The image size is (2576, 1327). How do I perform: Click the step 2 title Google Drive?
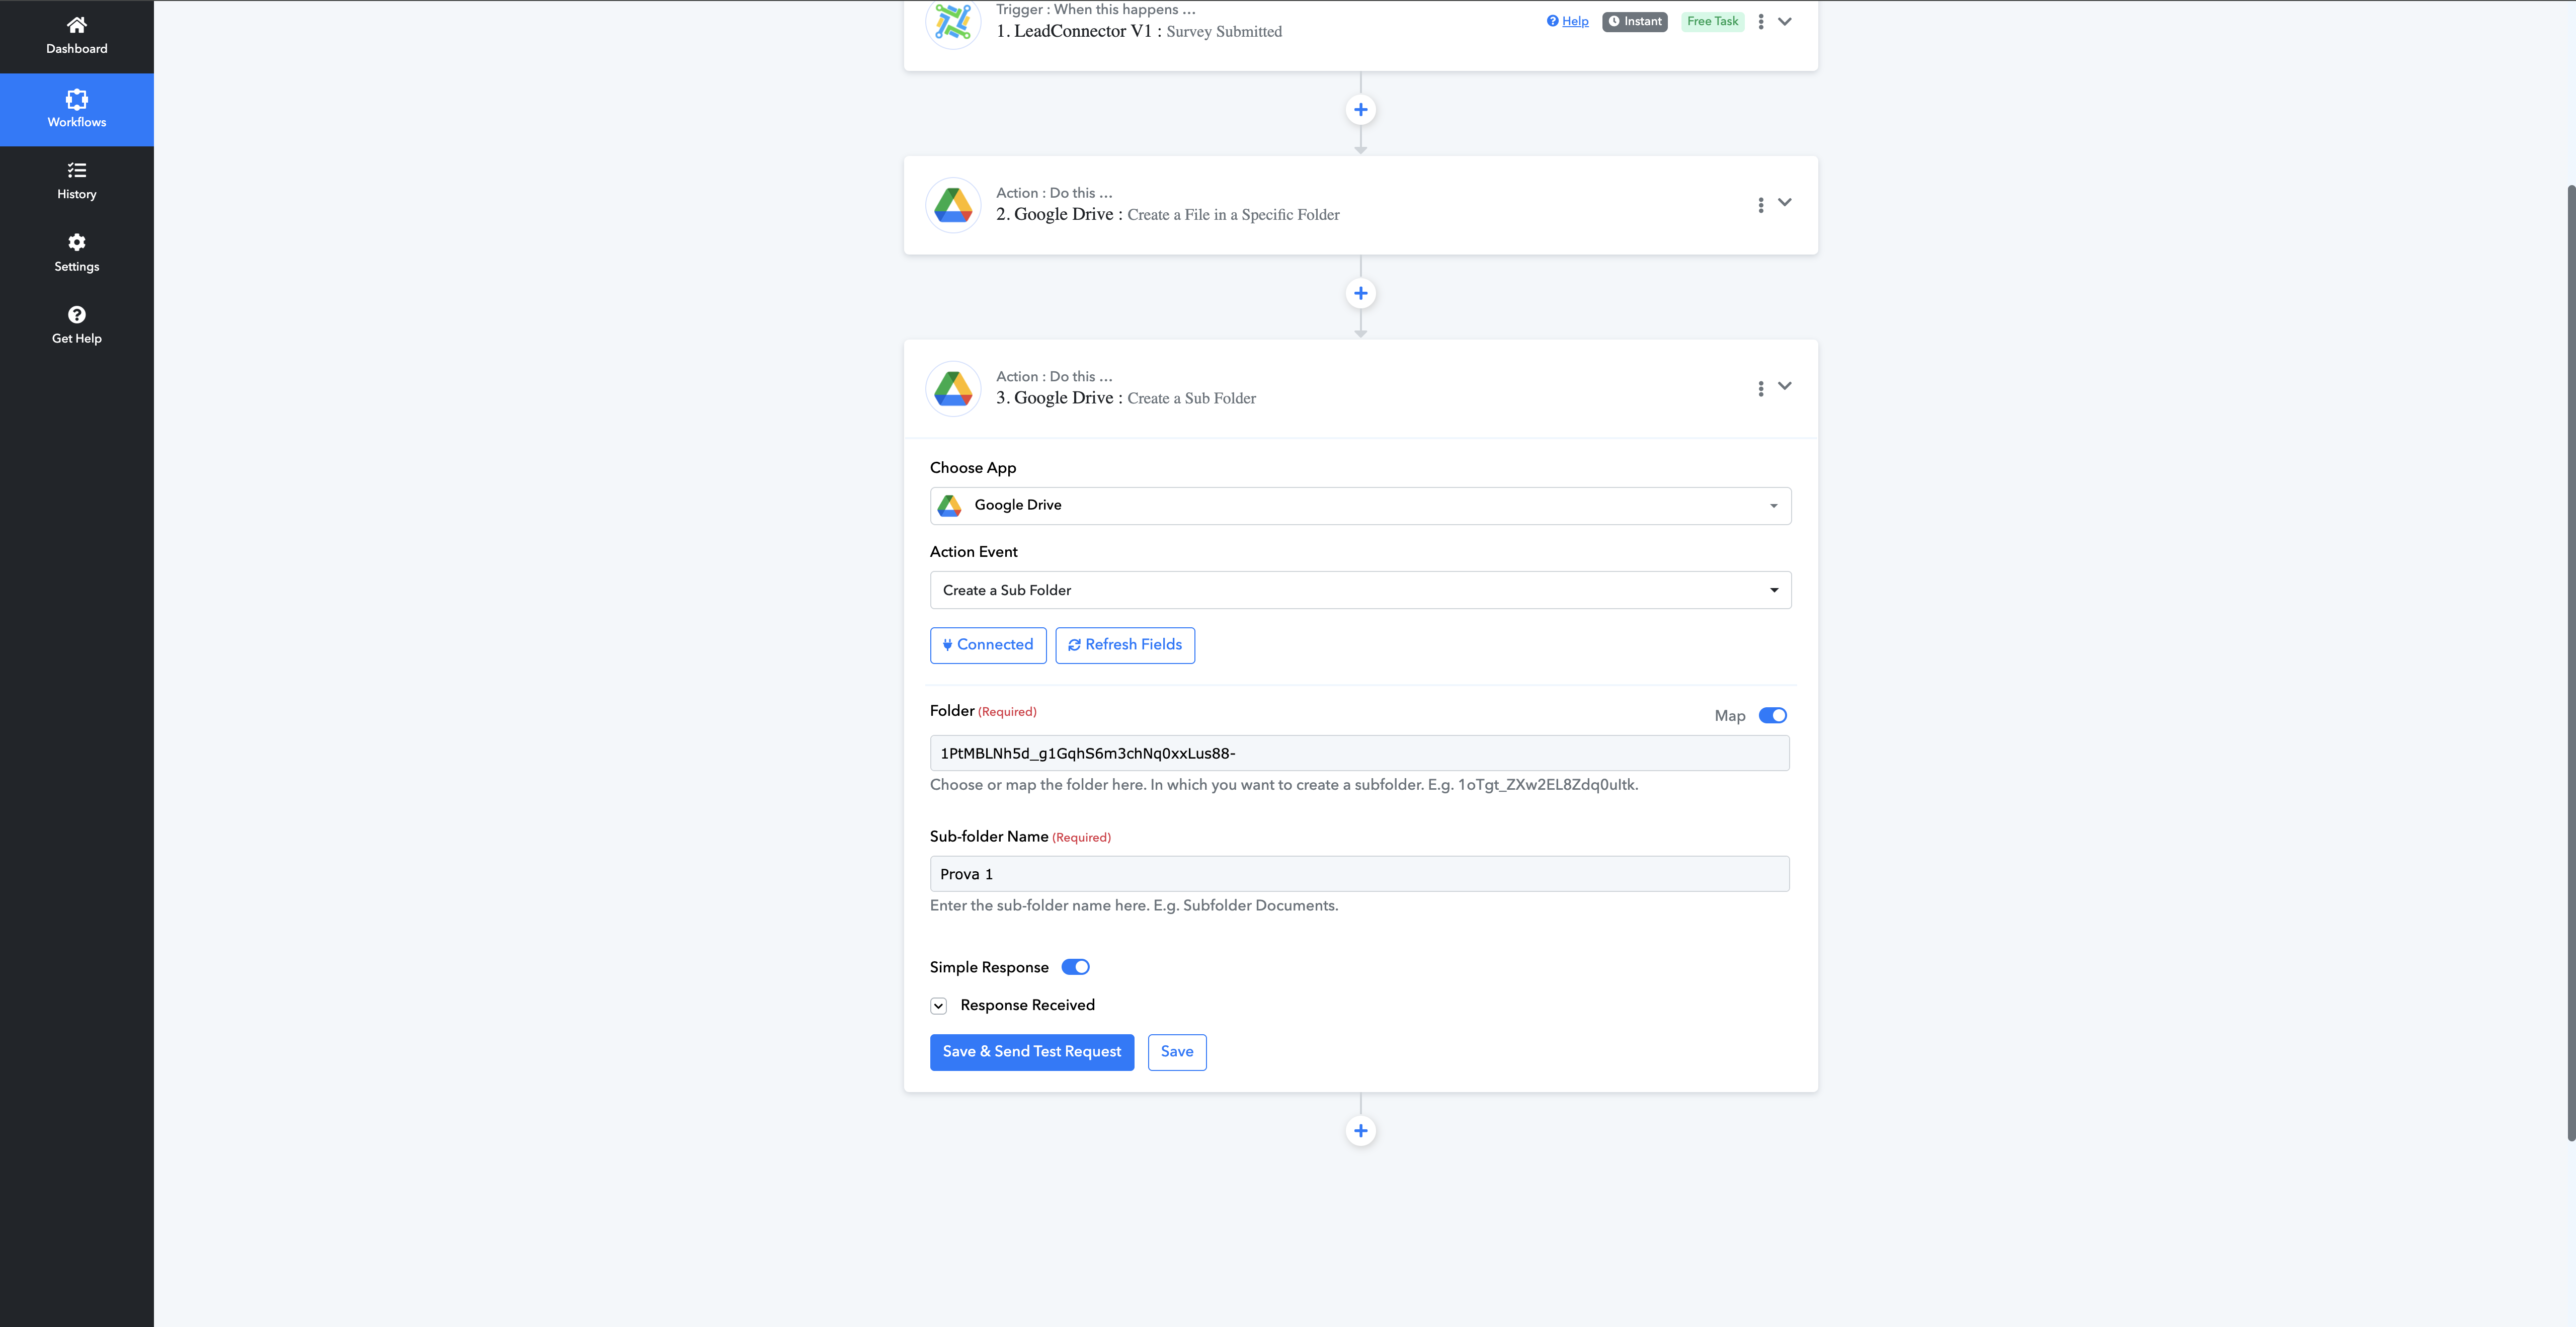pos(1063,214)
